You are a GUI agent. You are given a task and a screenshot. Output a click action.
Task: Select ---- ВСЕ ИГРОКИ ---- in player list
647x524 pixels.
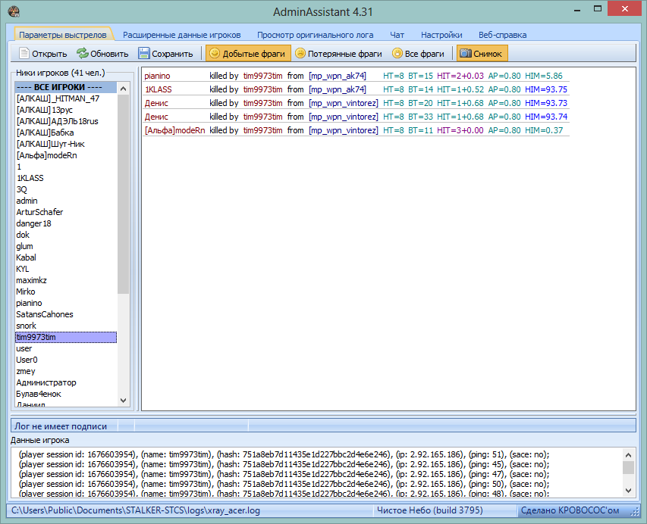pyautogui.click(x=66, y=87)
